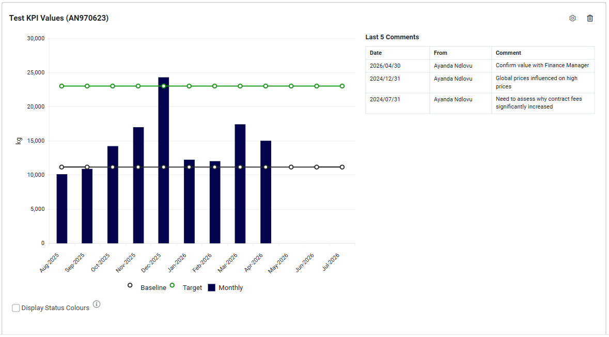Click the May-2026 x-axis label
Viewport: 609px width, 337px height.
tap(279, 263)
